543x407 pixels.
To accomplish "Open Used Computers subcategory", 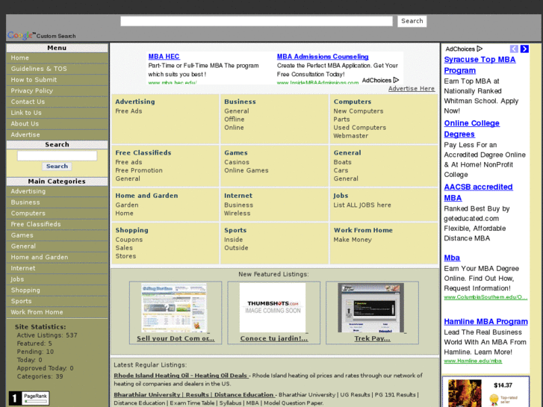I will [x=360, y=128].
